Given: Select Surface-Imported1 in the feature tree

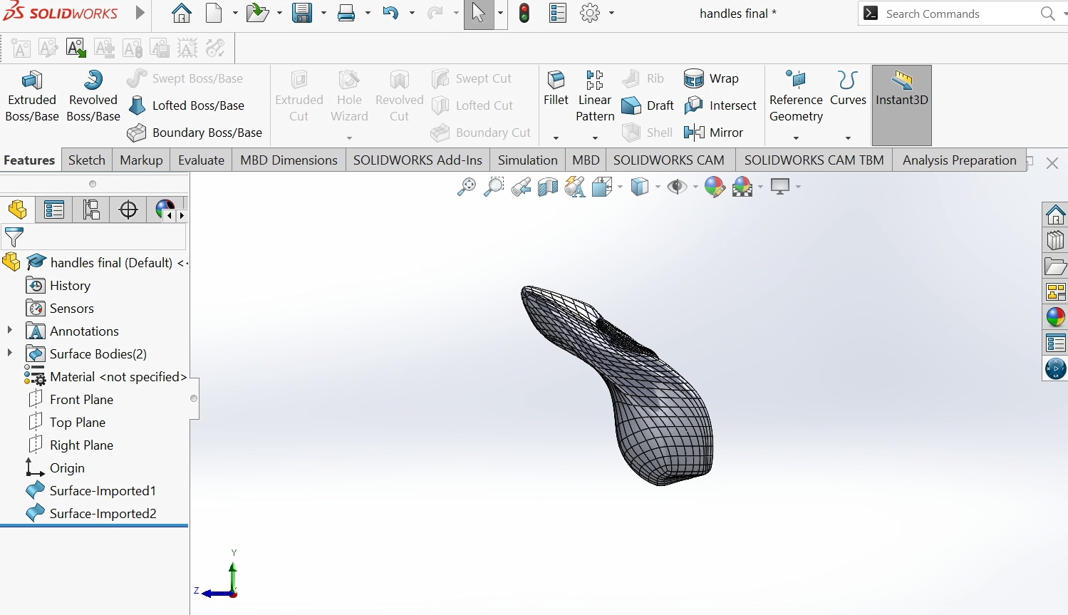Looking at the screenshot, I should [90, 490].
